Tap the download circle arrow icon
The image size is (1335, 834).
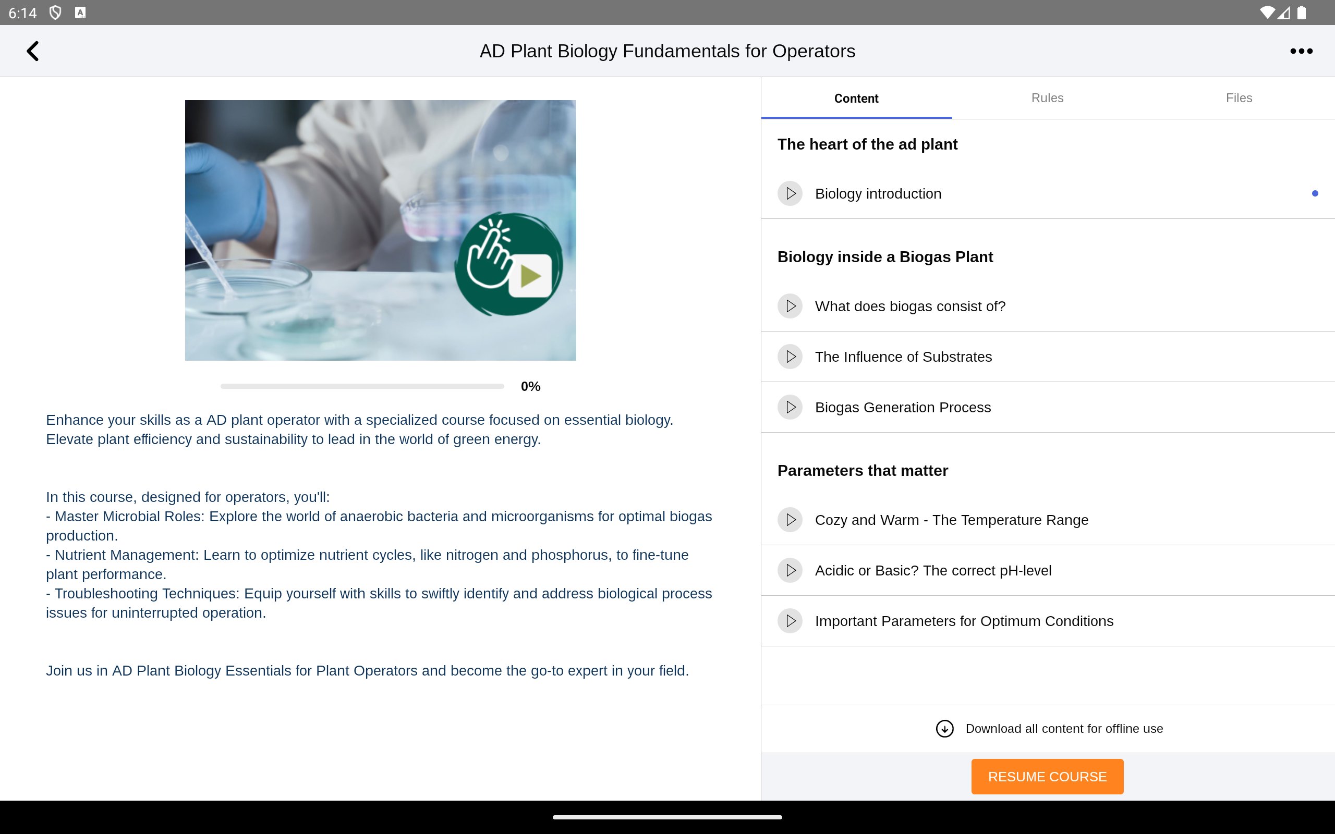point(944,729)
